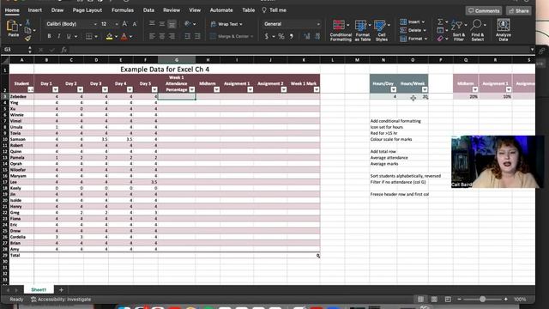Toggle Underline formatting

point(69,36)
